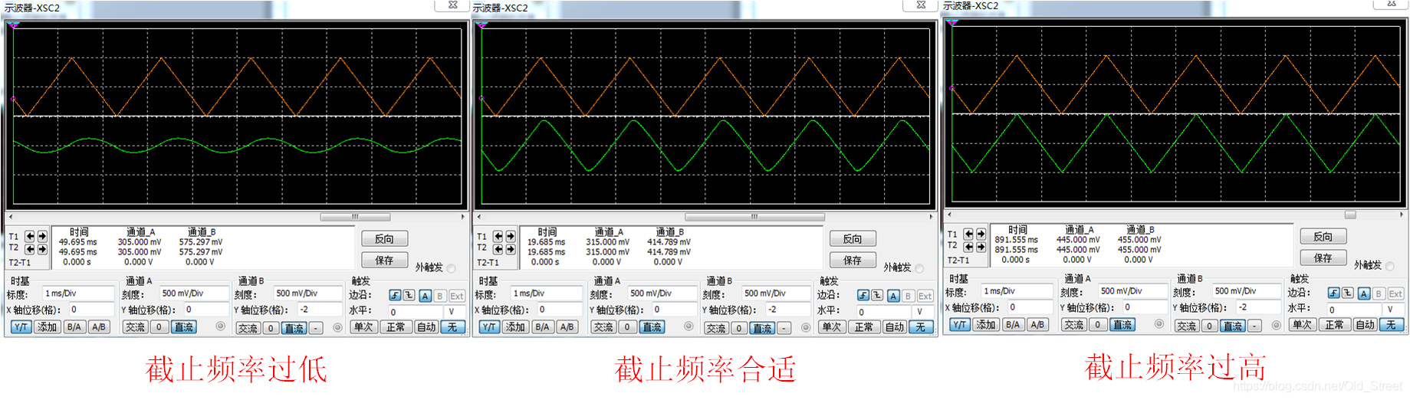
Task: Select 交流 coupling for channel B, right oscilloscope
Action: 1187,325
